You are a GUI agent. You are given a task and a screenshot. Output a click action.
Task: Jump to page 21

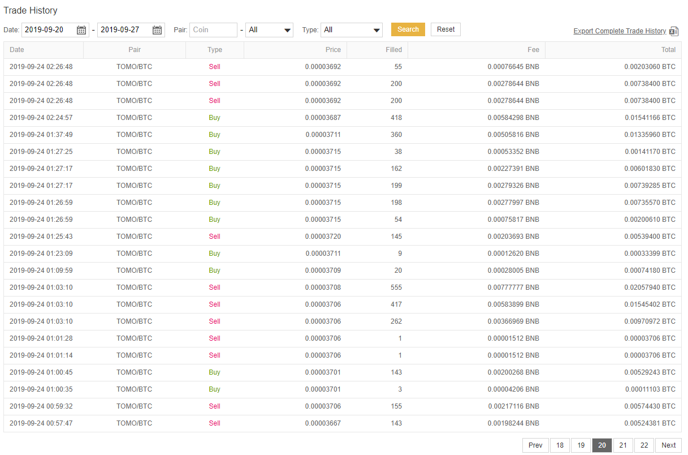(x=623, y=445)
